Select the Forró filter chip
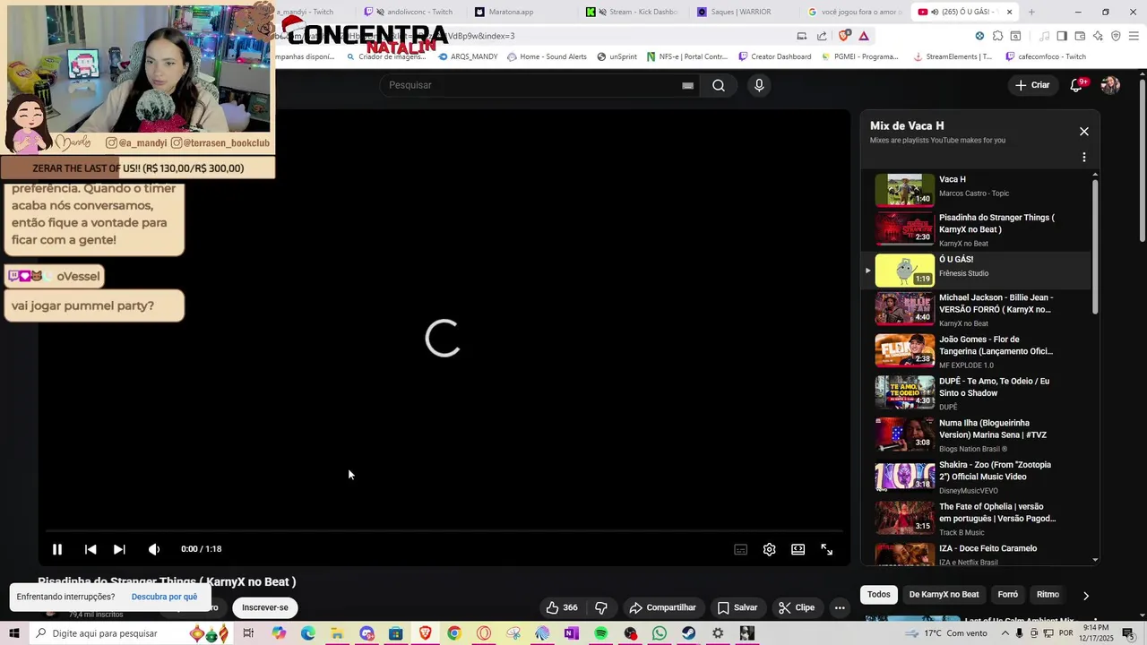Screen dimensions: 1147x645 tap(1008, 595)
